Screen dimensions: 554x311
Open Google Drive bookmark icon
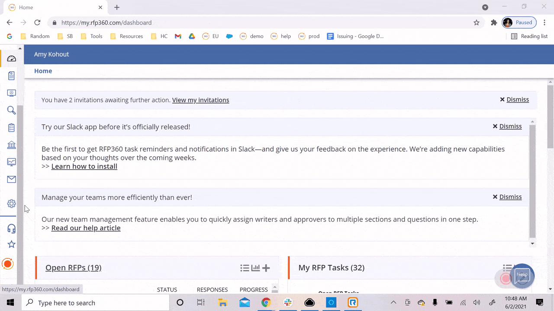coord(192,36)
